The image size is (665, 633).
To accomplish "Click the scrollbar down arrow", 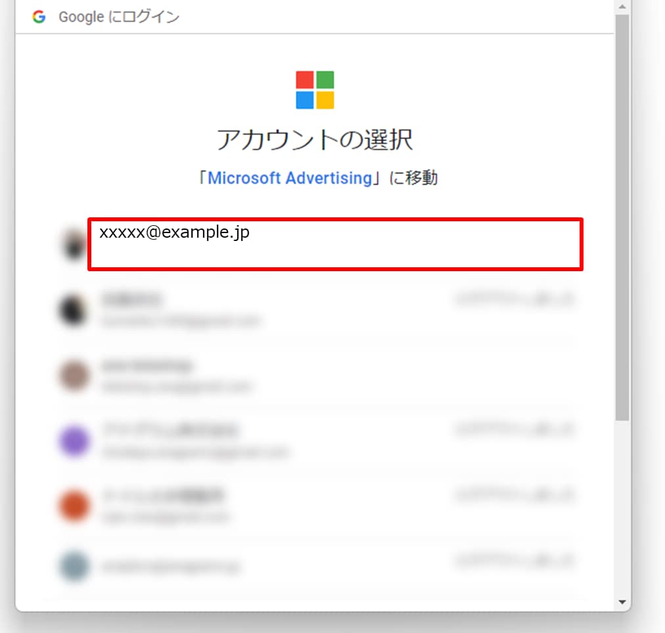I will [622, 602].
